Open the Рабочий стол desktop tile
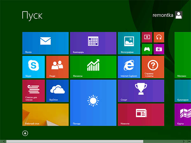The image size is (191, 143). 46,115
